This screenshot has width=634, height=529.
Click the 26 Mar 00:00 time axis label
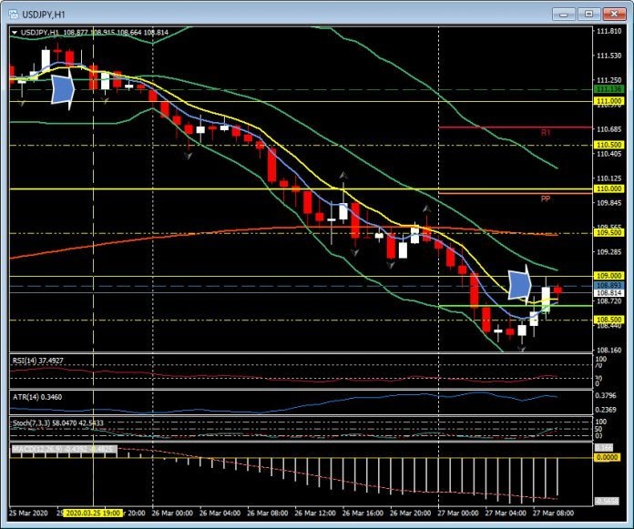(x=172, y=514)
